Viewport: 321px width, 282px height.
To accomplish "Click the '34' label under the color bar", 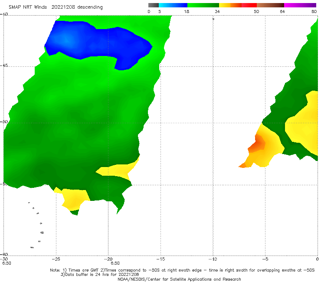I will click(x=217, y=11).
